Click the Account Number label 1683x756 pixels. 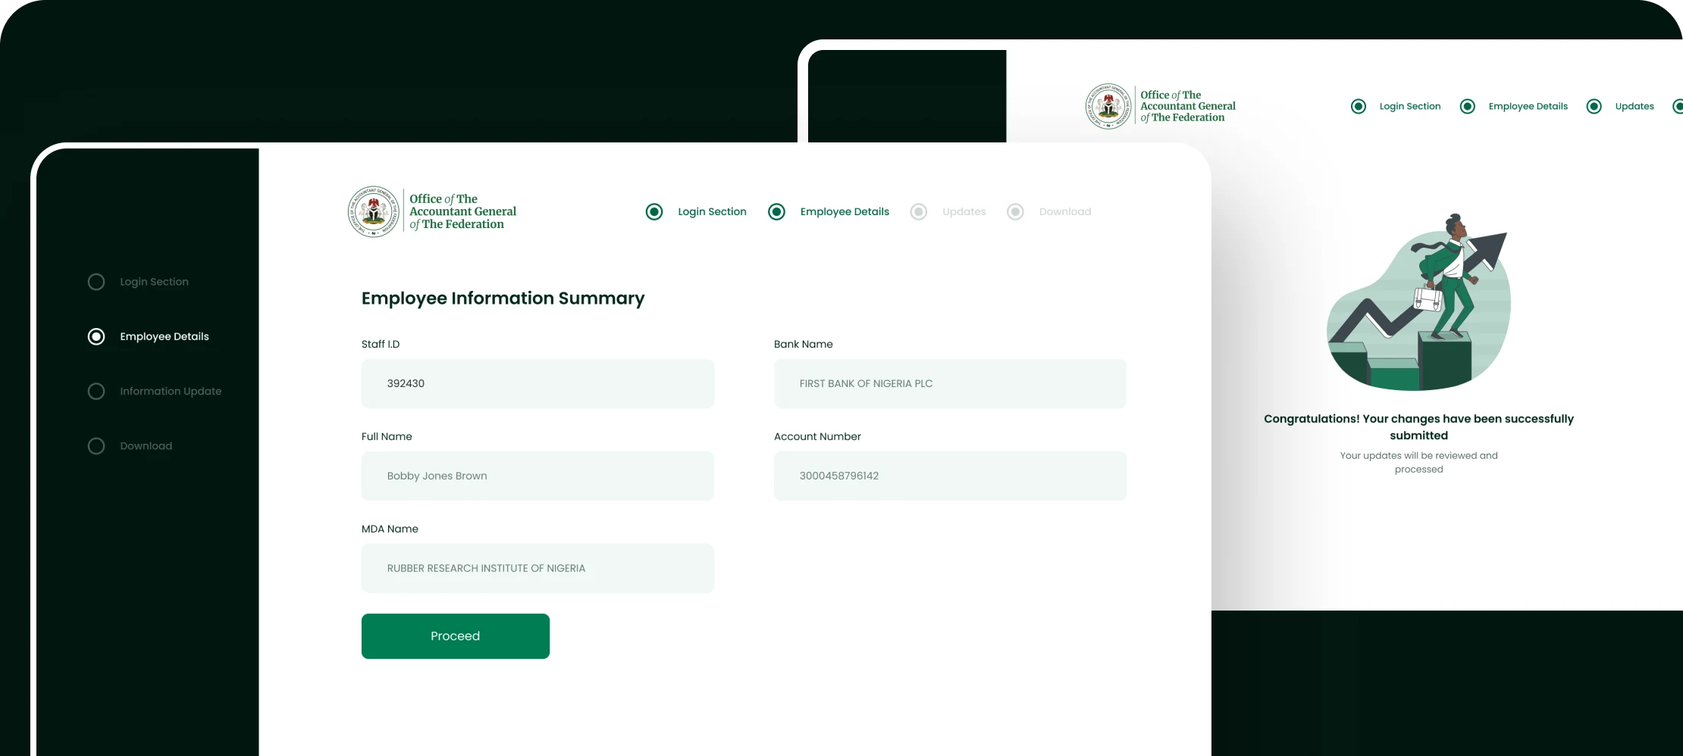pyautogui.click(x=817, y=436)
